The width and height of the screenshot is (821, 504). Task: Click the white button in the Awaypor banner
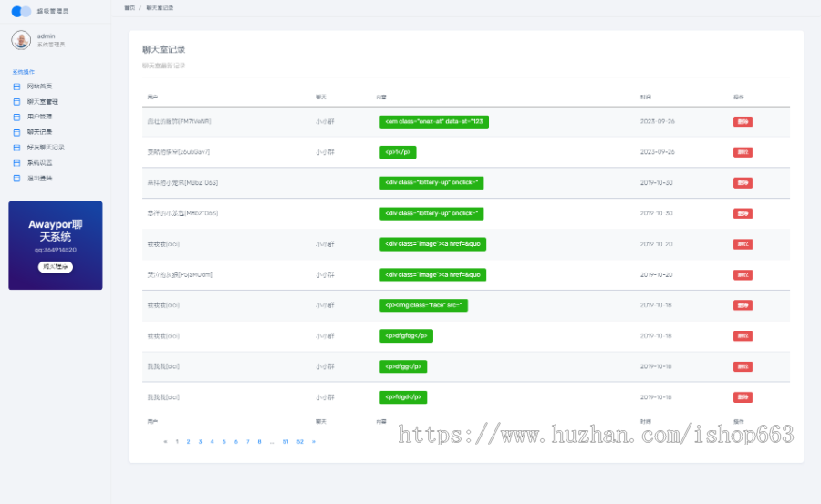click(56, 267)
